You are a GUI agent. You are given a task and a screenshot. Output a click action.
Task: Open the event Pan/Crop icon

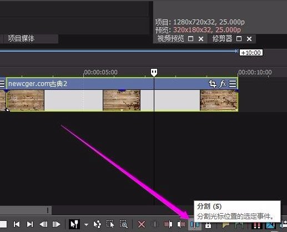click(x=213, y=84)
